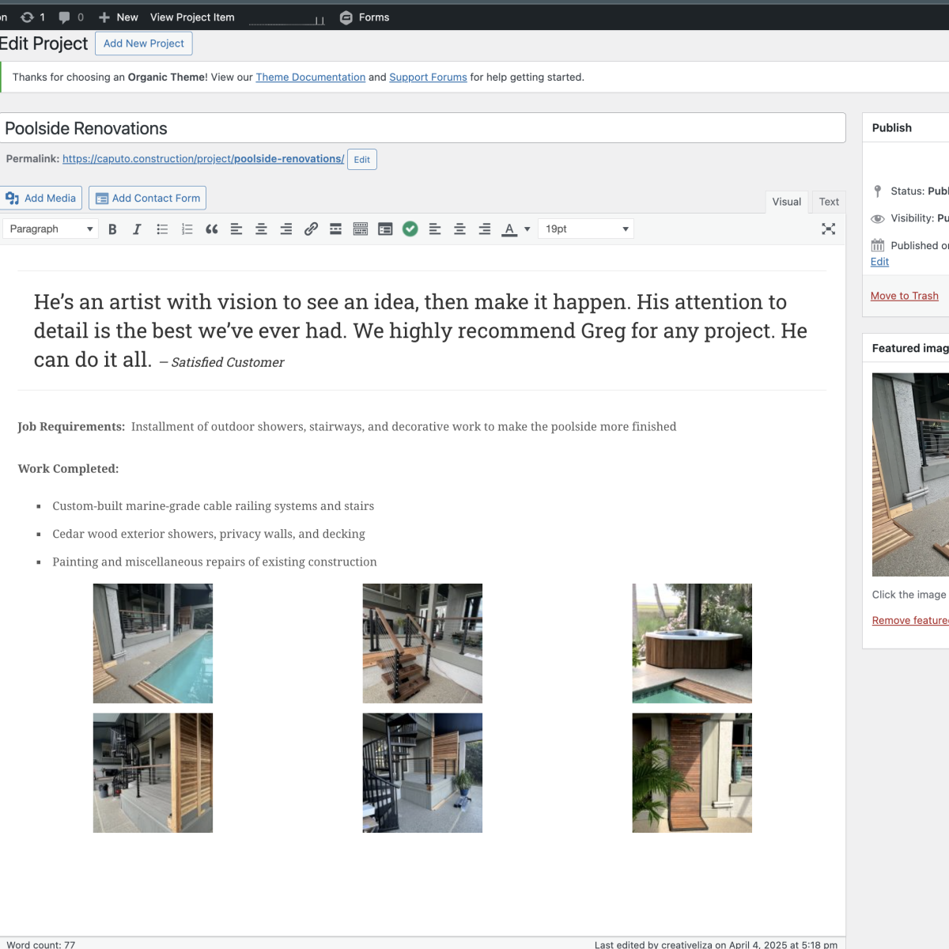This screenshot has height=949, width=949.
Task: Click the numbered list icon
Action: (x=187, y=229)
